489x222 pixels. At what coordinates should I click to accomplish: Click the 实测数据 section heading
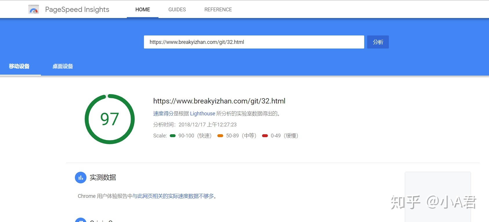click(103, 178)
